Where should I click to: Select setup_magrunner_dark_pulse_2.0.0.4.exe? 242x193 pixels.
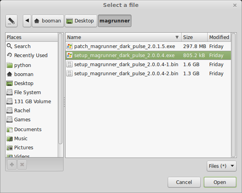point(148,55)
